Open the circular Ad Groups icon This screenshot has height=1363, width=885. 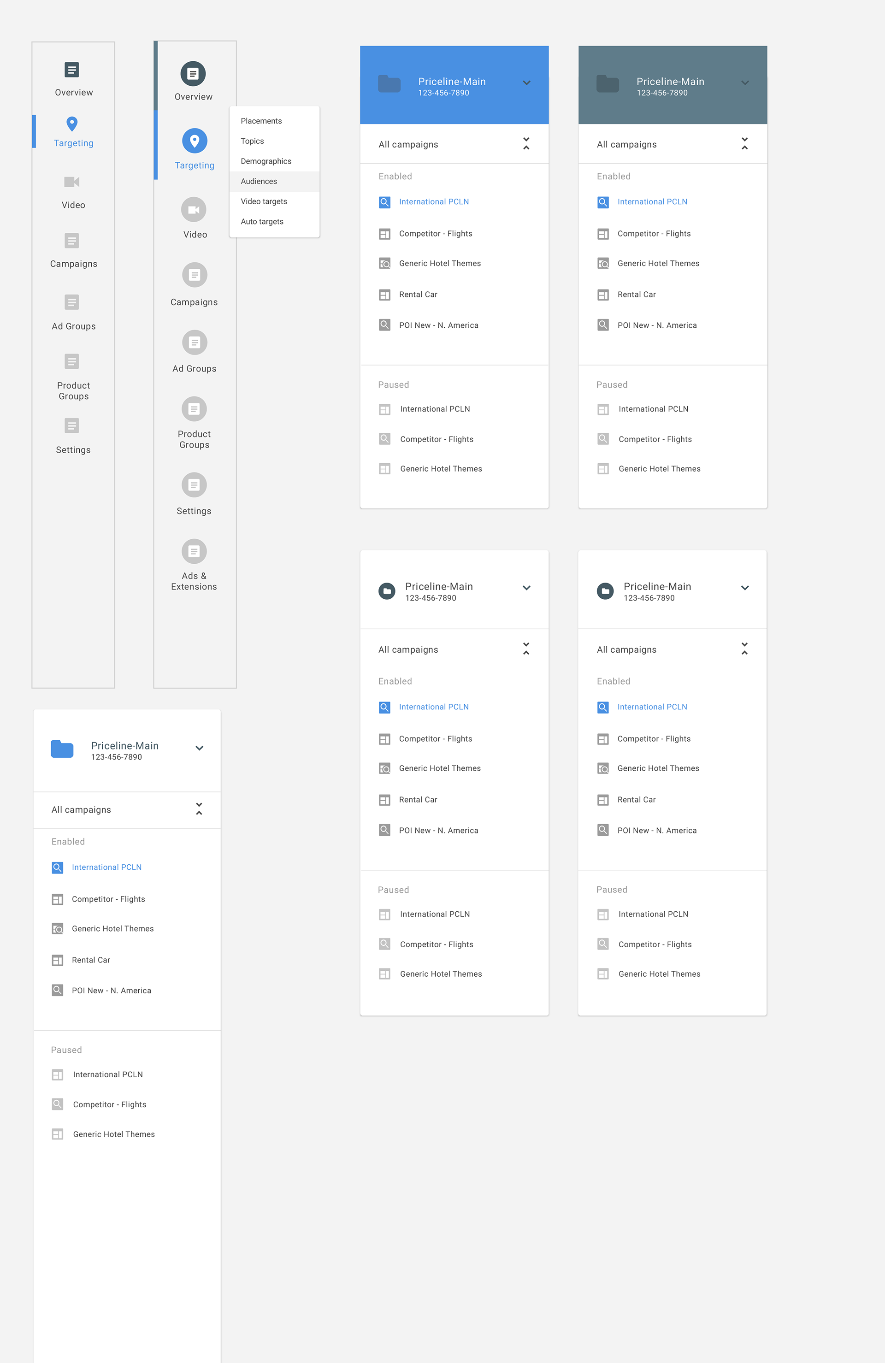(194, 342)
